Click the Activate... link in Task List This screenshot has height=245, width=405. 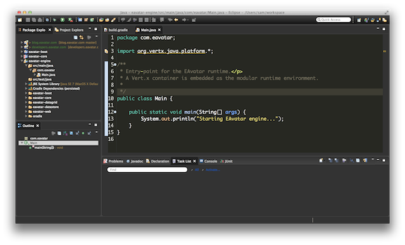[x=213, y=170]
